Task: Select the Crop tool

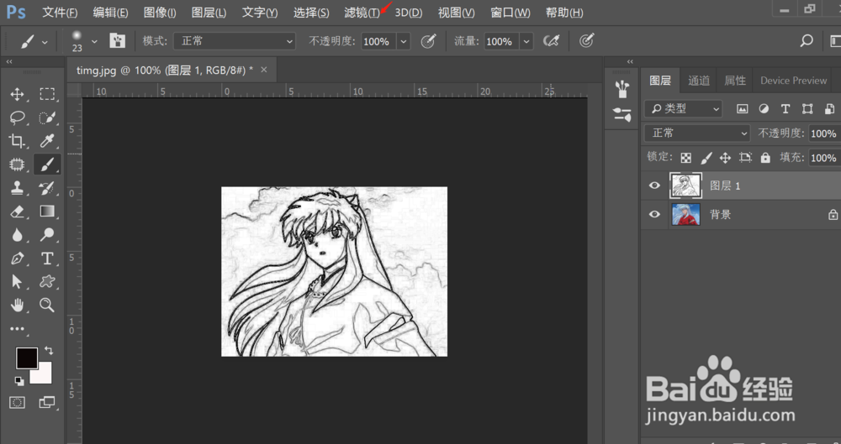Action: point(17,141)
